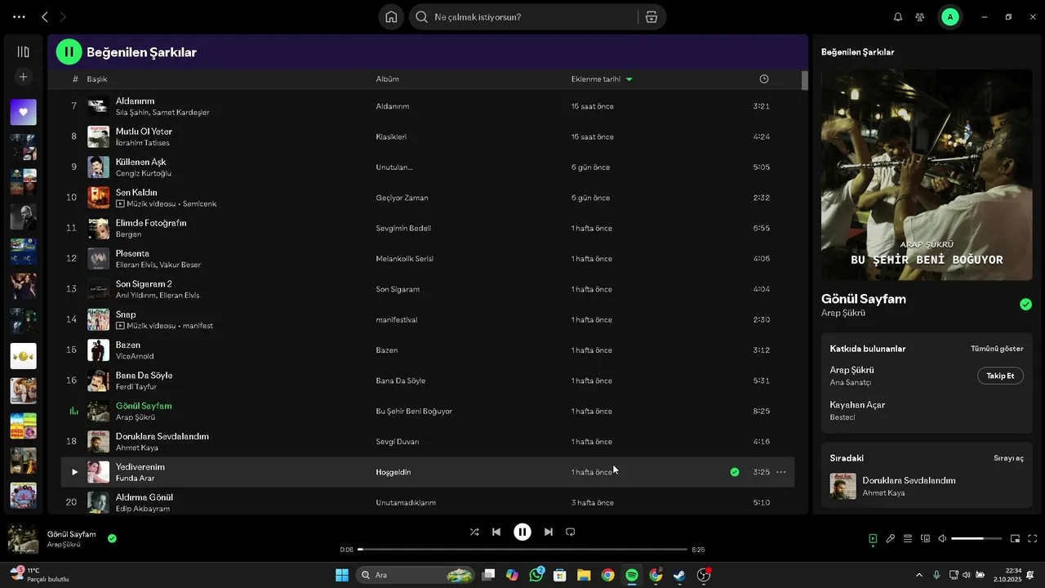
Task: Click the search field Ne çalmak istiyorsun?
Action: (x=522, y=17)
